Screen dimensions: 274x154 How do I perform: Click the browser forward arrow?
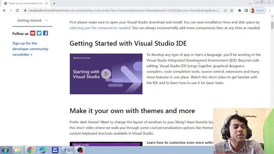click(x=11, y=10)
